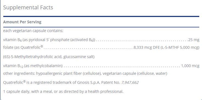The image size is (202, 100).
Task: Click the thick blue divider line
Action: [101, 16]
